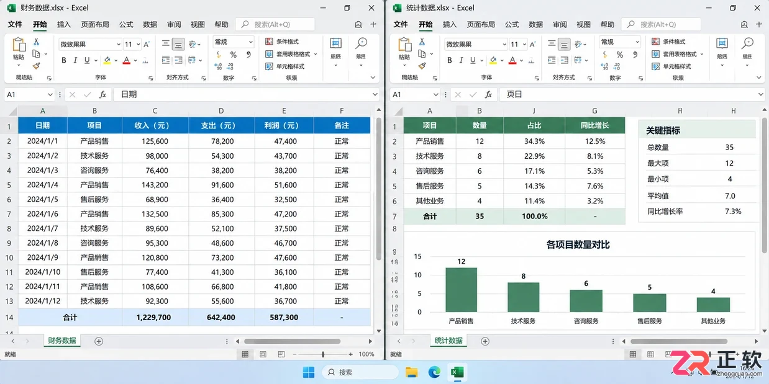
Task: Switch to 视图 tab in 统计数据 window
Action: click(583, 24)
